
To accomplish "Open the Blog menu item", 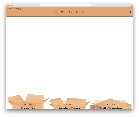I will click(70, 12).
